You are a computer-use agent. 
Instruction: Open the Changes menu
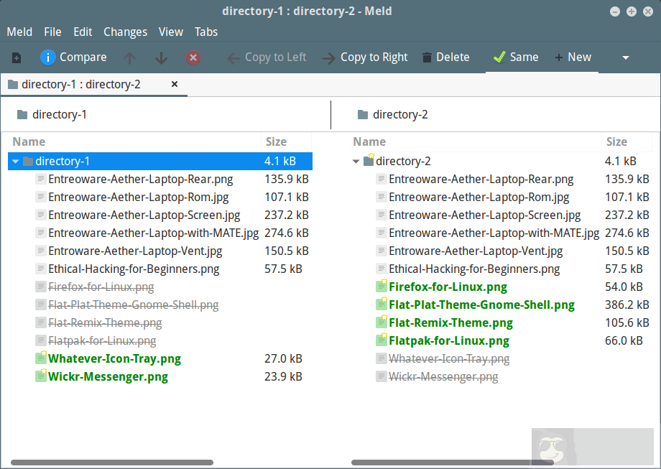point(125,32)
